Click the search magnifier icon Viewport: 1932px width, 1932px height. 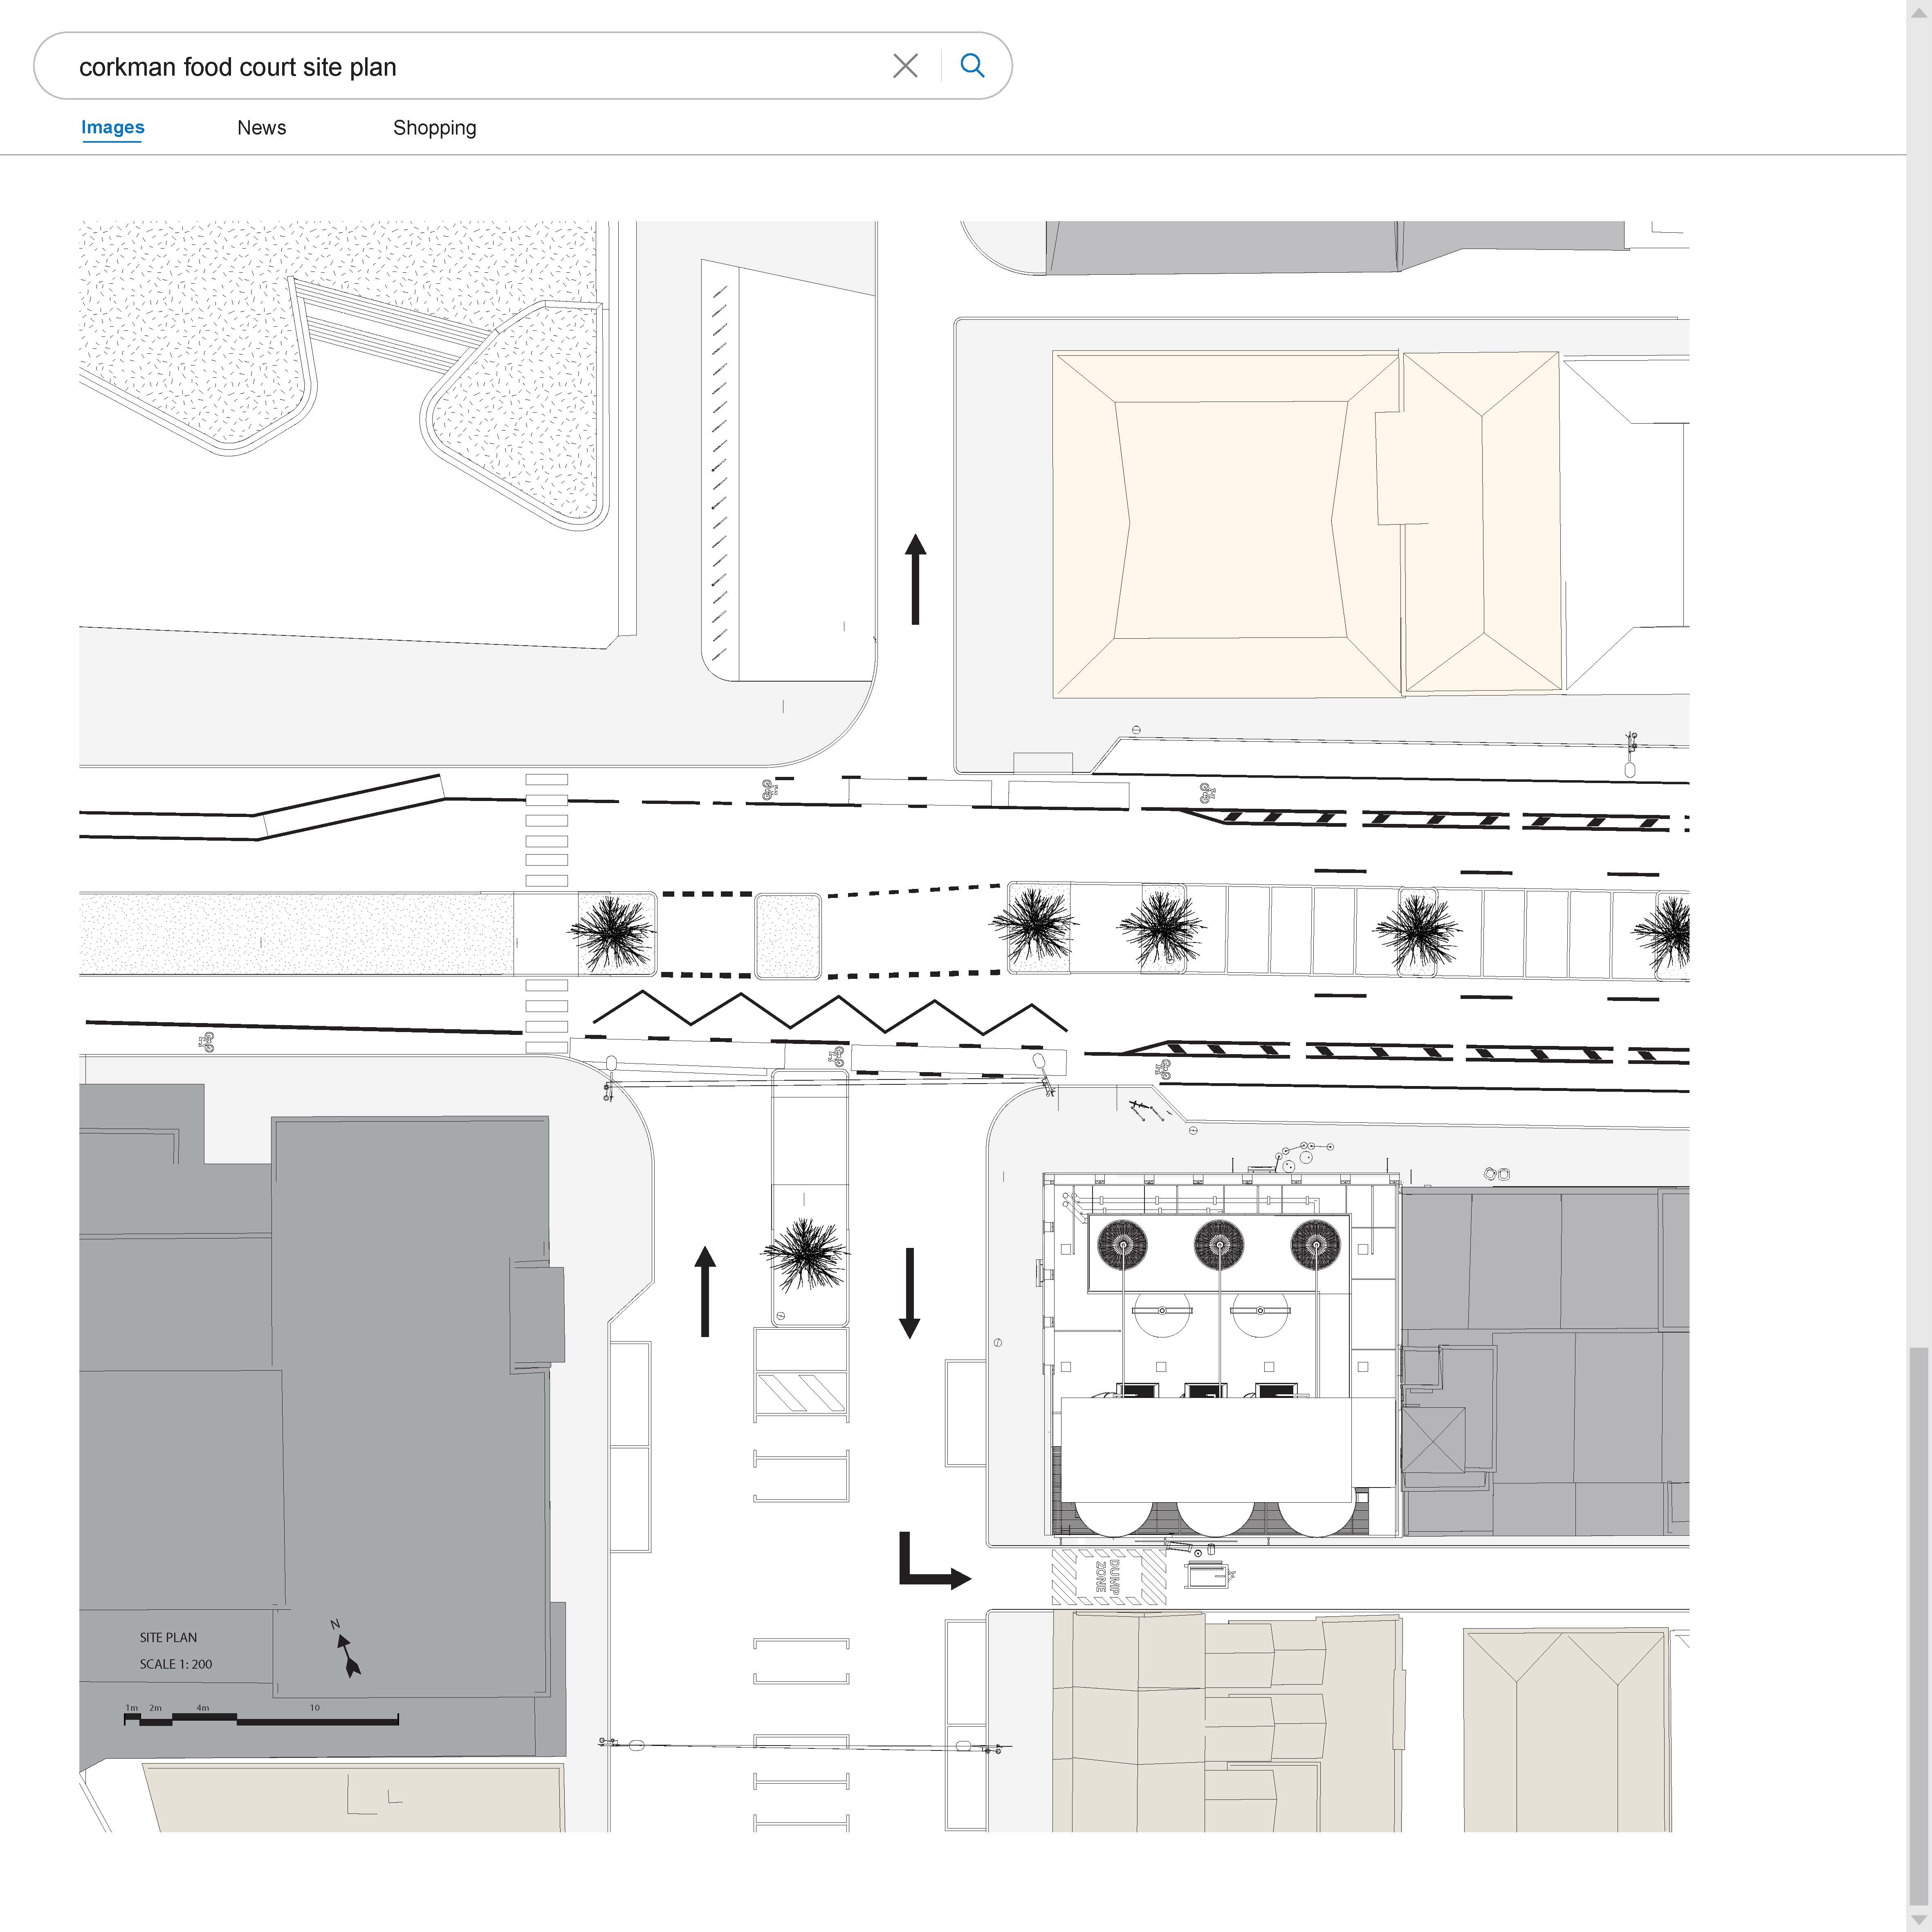click(x=971, y=66)
